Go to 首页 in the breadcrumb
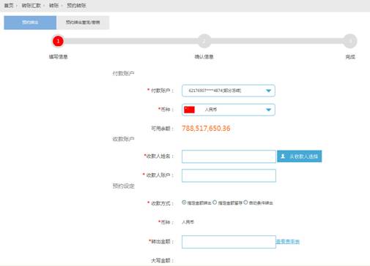370x266 pixels. (x=9, y=5)
